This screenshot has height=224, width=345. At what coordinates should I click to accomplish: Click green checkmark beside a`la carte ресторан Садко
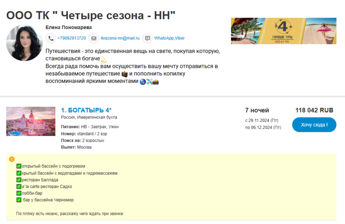[19, 186]
